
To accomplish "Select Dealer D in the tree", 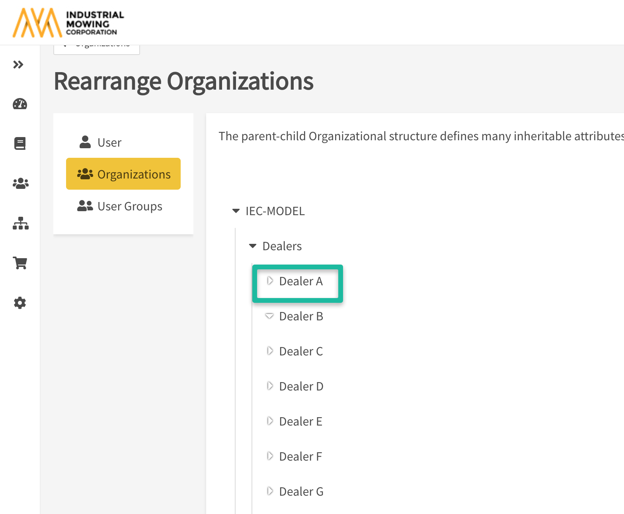I will point(301,386).
